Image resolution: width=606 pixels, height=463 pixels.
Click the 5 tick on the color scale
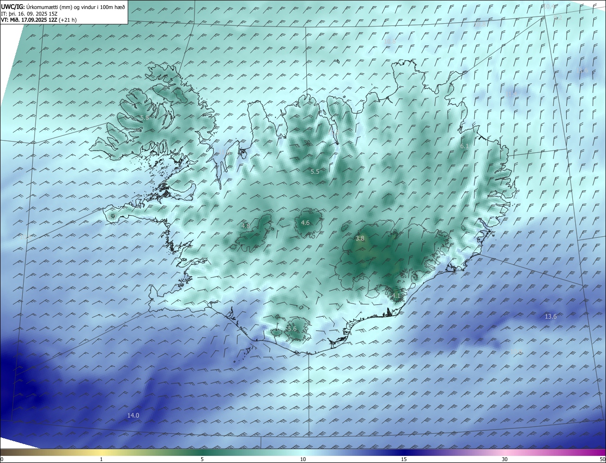coord(202,459)
